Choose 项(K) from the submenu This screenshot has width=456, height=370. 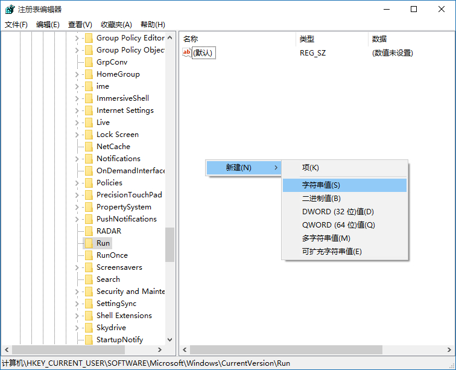pyautogui.click(x=344, y=168)
